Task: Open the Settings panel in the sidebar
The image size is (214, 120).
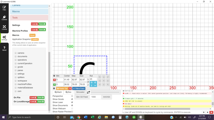Action: point(4,38)
